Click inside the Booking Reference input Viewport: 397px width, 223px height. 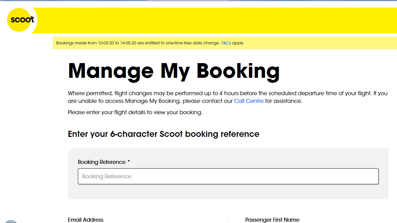pos(228,176)
